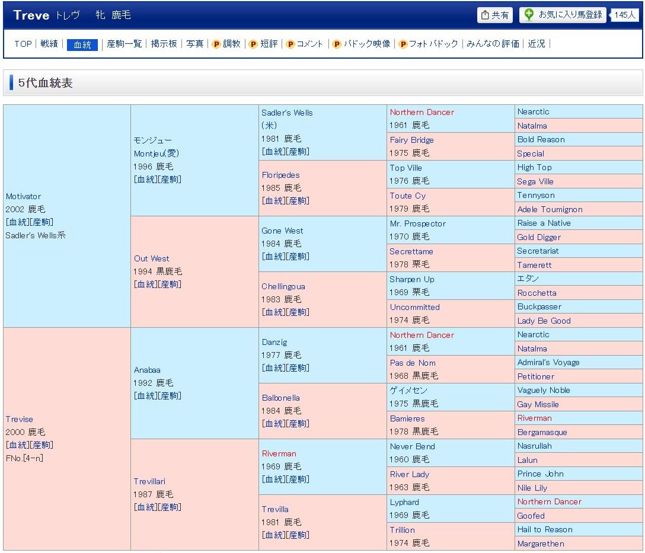Viewport: 645px width, 553px height.
Task: Open the 掲示板 bulletin board tab
Action: tap(164, 44)
